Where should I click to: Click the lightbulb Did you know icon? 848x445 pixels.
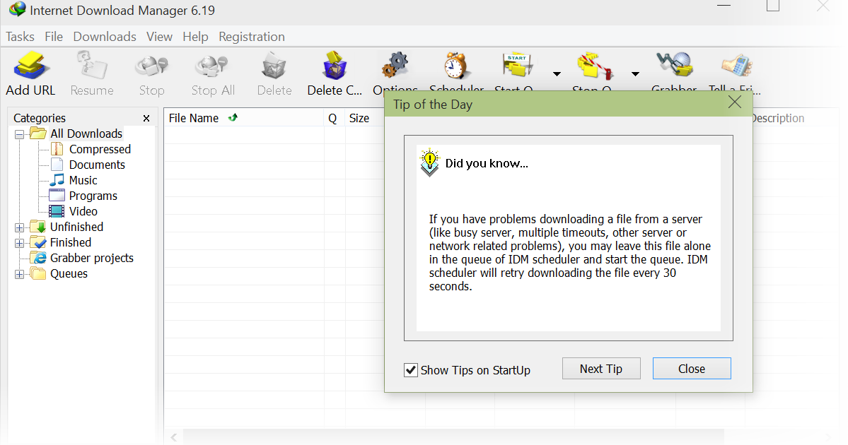[x=430, y=162]
